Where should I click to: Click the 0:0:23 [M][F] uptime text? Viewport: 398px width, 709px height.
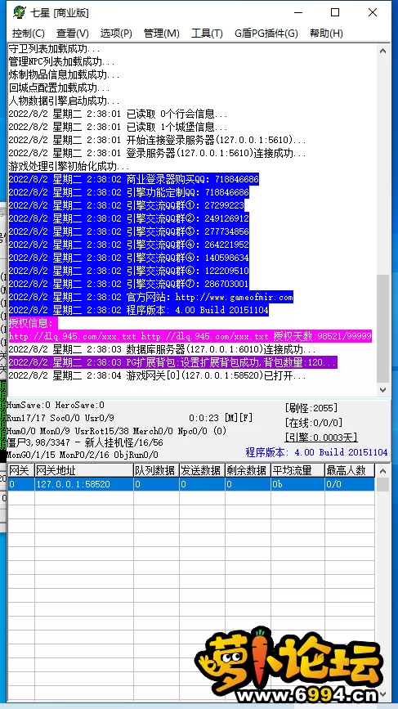point(221,419)
